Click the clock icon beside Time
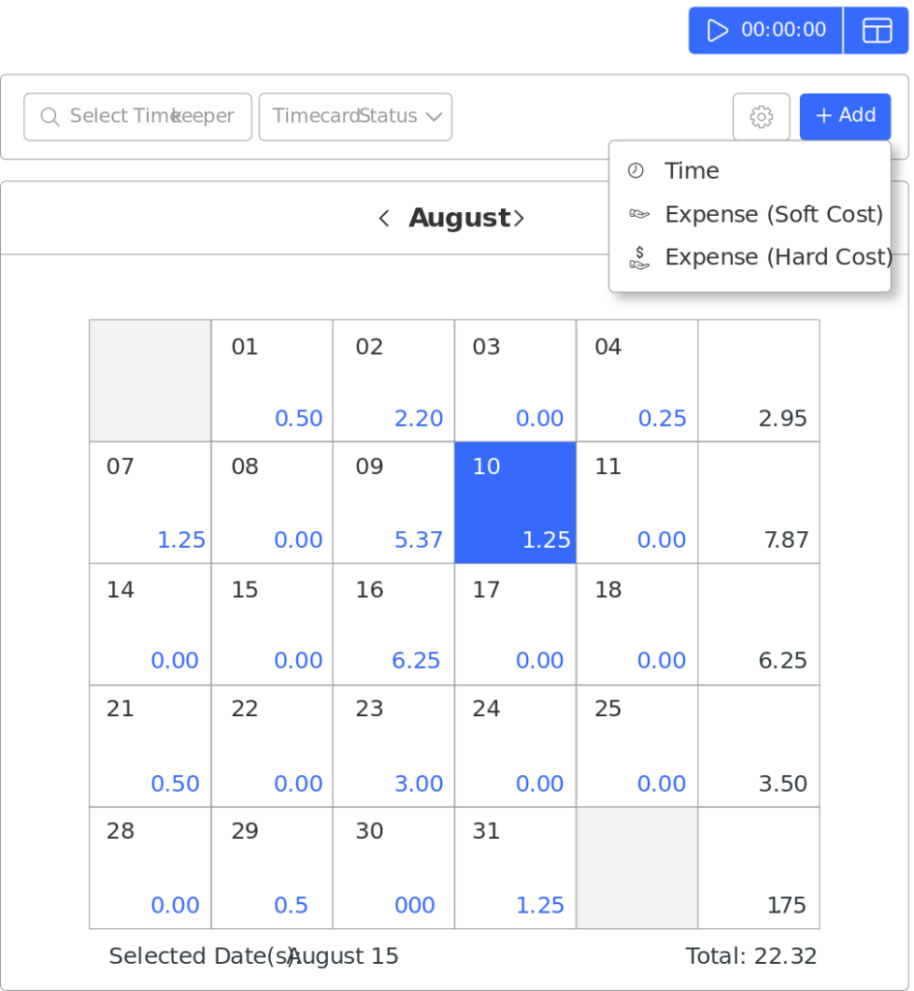The height and width of the screenshot is (991, 914). click(x=635, y=171)
